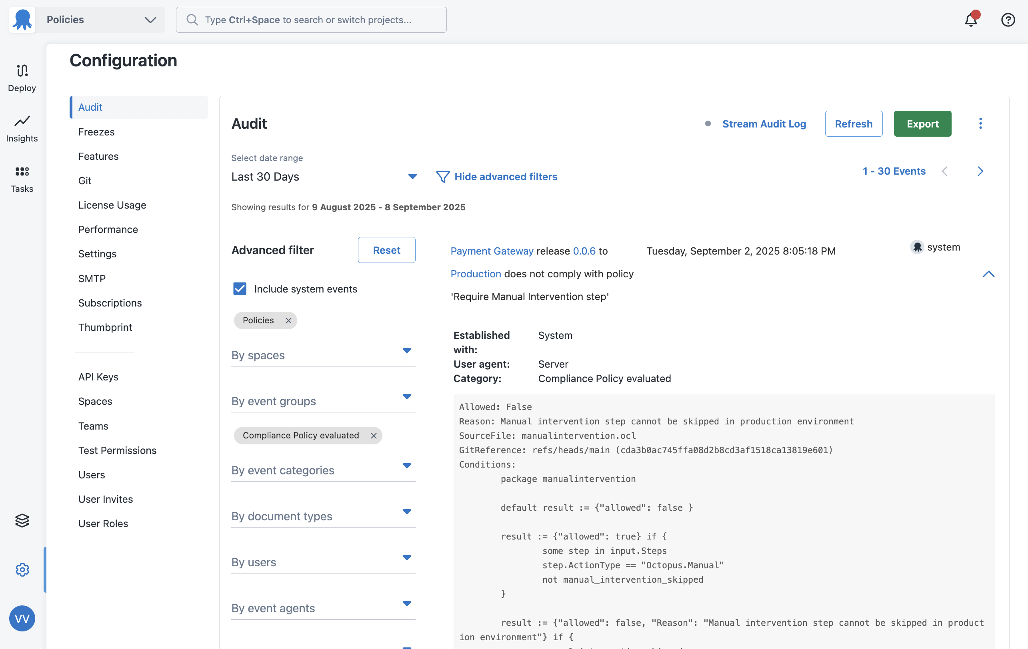Expand the By users filter
The height and width of the screenshot is (649, 1028).
323,562
